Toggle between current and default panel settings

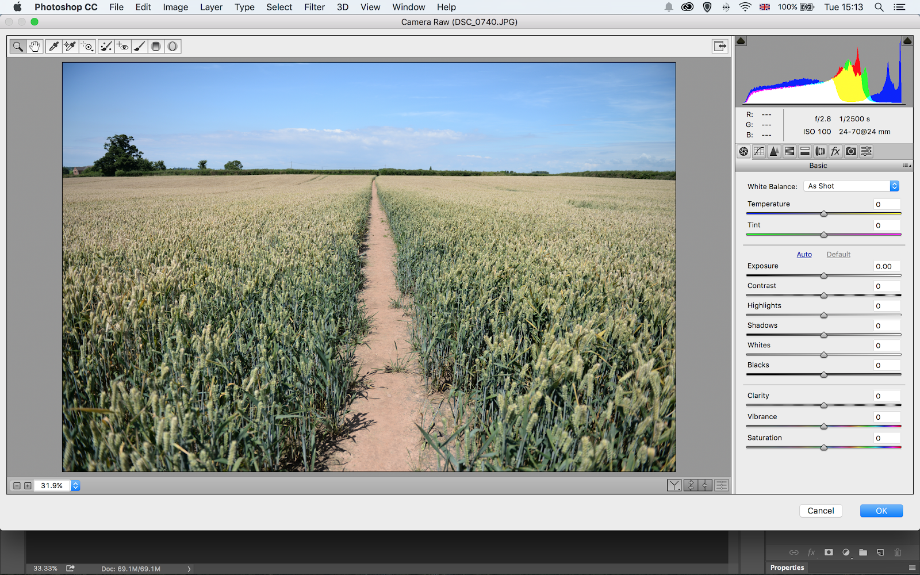[x=721, y=486]
